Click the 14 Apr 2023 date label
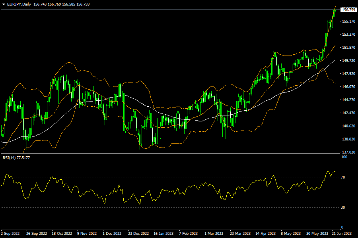The image size is (358, 238). coord(266,234)
